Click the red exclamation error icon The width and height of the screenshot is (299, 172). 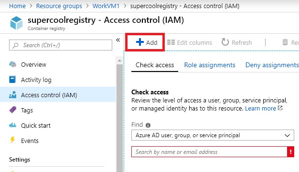tap(290, 152)
